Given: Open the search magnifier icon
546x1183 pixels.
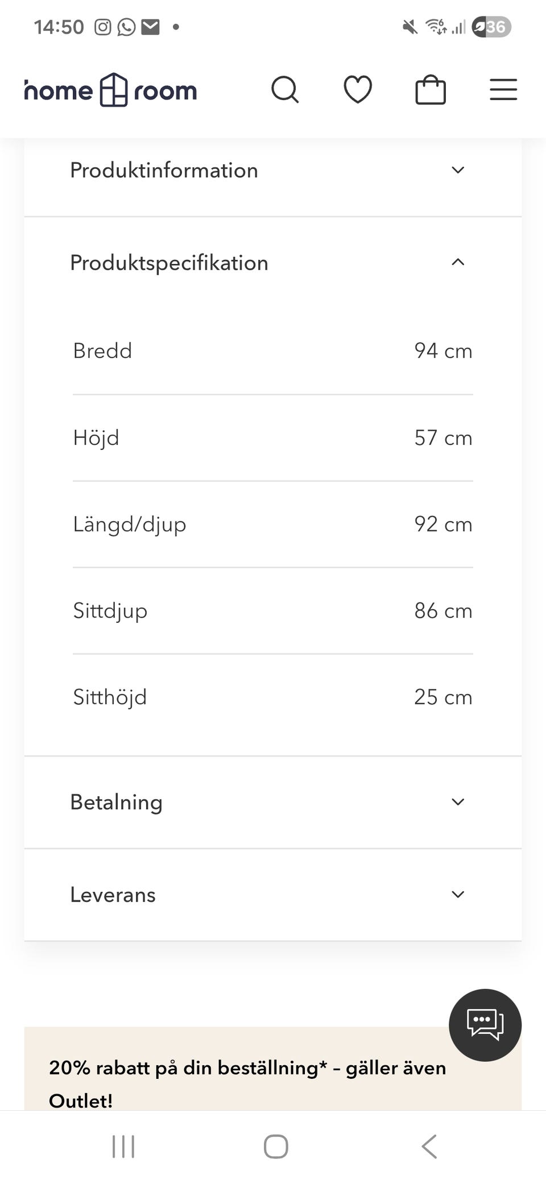Looking at the screenshot, I should click(284, 90).
